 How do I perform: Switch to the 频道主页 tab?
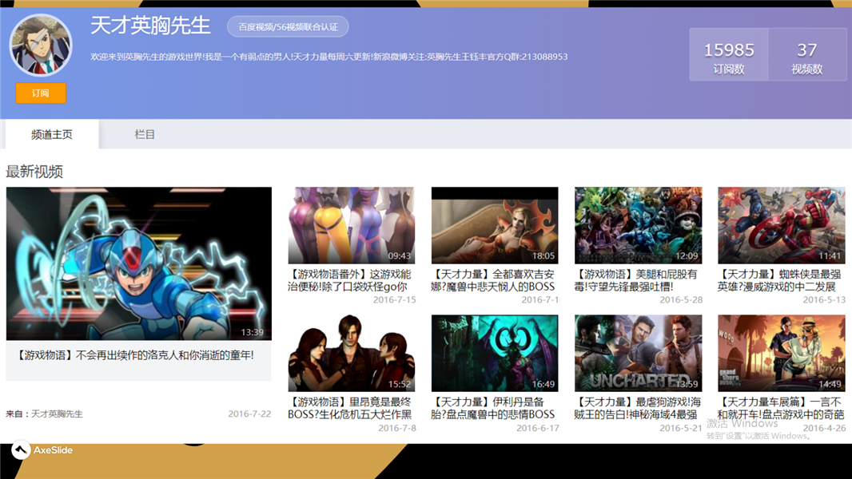pos(52,135)
